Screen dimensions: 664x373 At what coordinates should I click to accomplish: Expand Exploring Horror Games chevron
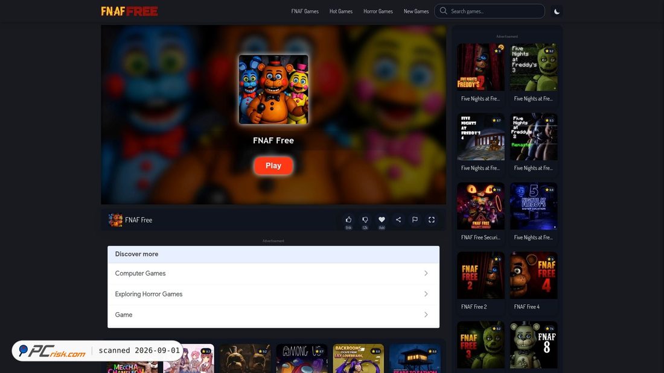pos(426,294)
